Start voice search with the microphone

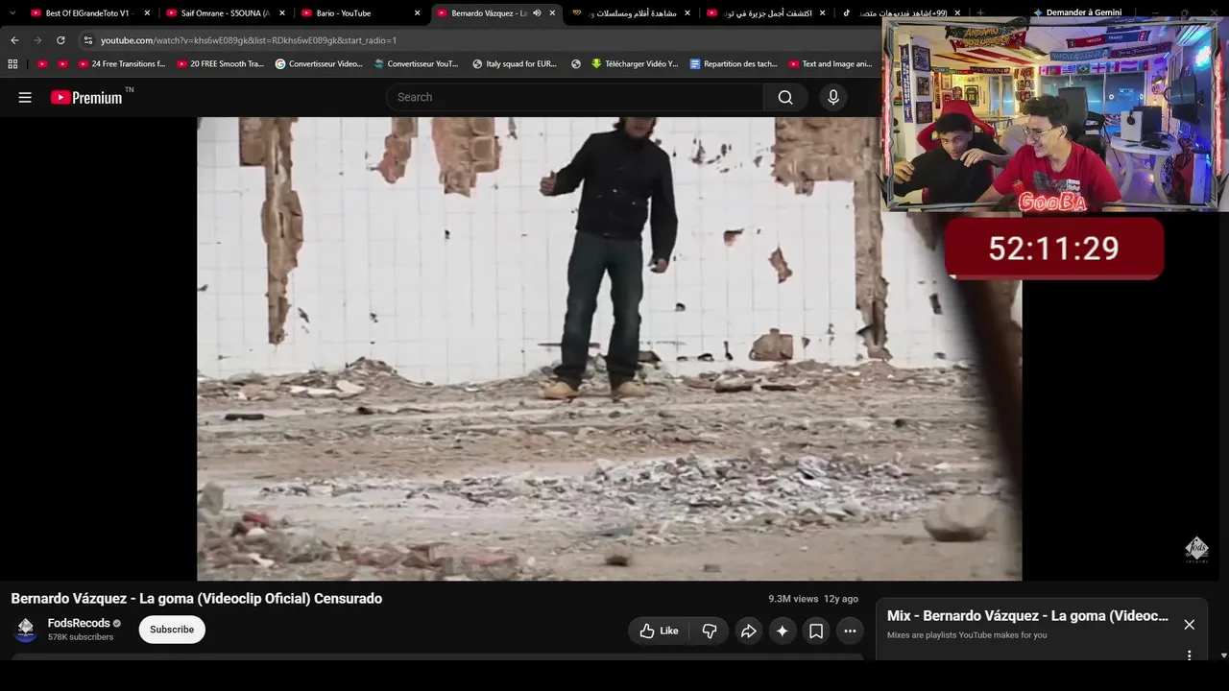[833, 97]
